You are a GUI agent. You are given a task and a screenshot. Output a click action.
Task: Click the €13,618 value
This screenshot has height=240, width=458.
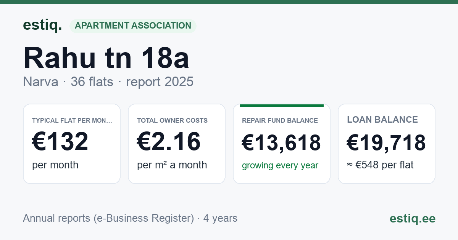281,143
